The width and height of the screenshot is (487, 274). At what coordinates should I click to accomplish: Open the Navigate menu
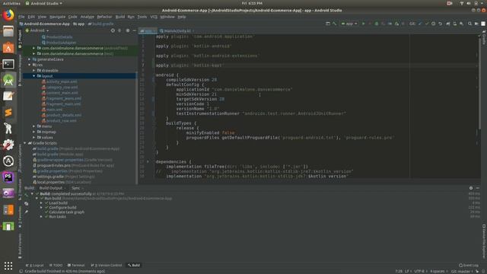pos(58,17)
